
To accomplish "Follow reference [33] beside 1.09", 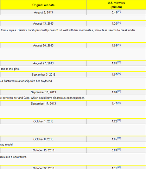I will [x=119, y=62].
